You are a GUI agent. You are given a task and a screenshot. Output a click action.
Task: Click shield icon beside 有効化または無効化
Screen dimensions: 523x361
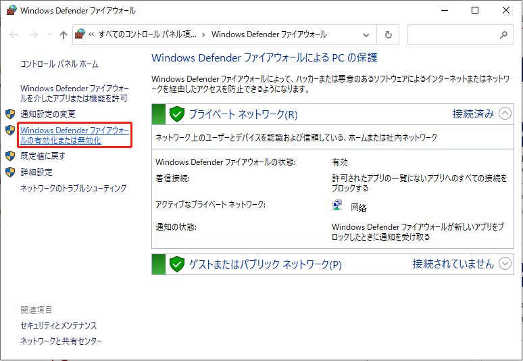tap(10, 130)
